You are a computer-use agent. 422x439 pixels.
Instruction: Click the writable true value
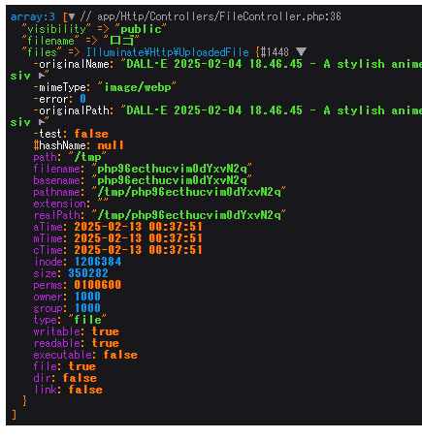point(106,331)
